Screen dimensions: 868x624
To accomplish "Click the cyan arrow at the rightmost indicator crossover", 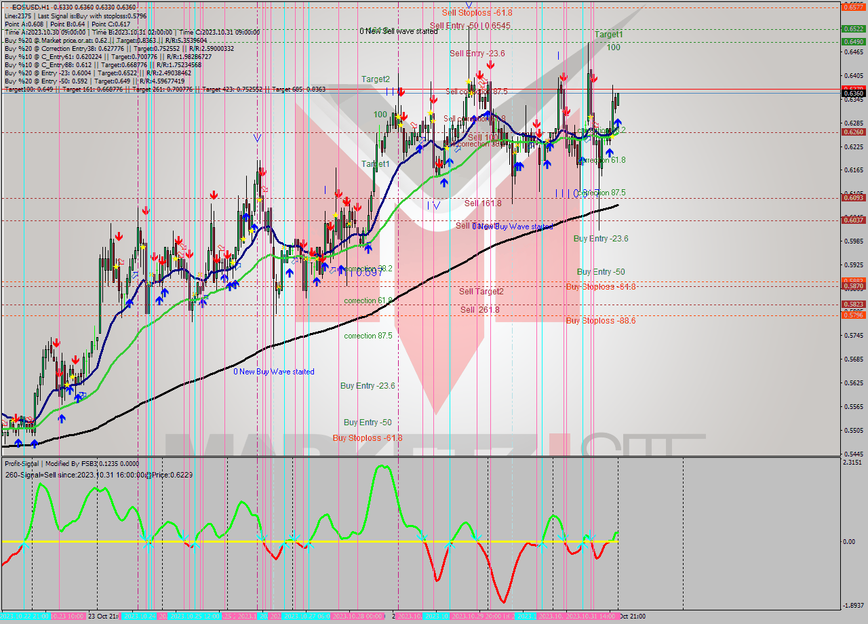I will click(583, 543).
